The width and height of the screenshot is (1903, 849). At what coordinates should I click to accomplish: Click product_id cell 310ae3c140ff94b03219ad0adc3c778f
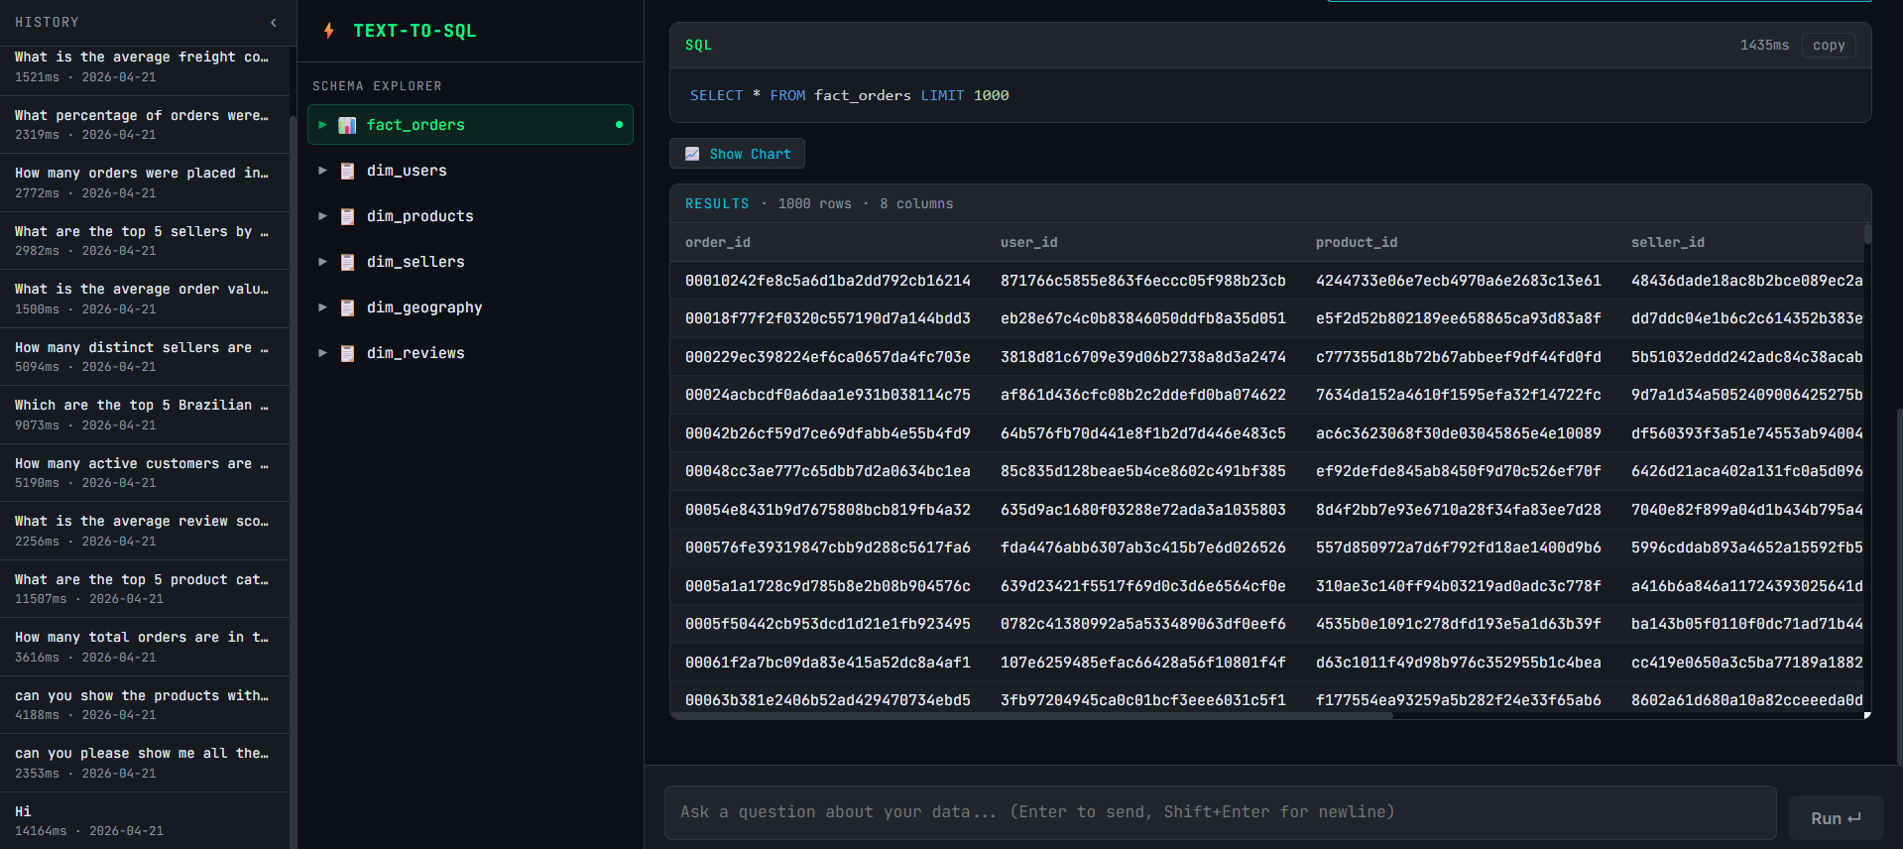1459,586
